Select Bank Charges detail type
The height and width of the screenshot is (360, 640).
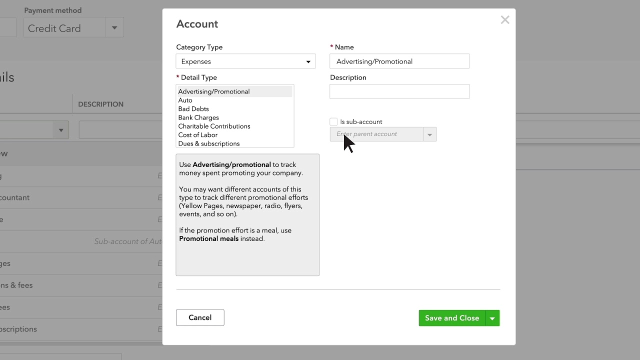[198, 117]
